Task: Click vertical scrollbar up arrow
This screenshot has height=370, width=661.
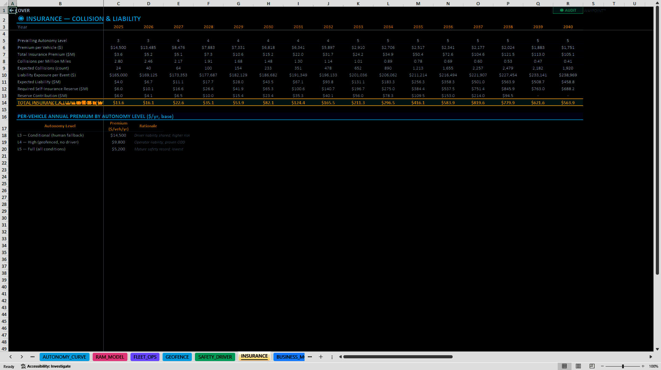Action: pos(657,3)
